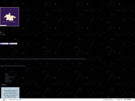Adjust the music player volume slider

point(129,100)
